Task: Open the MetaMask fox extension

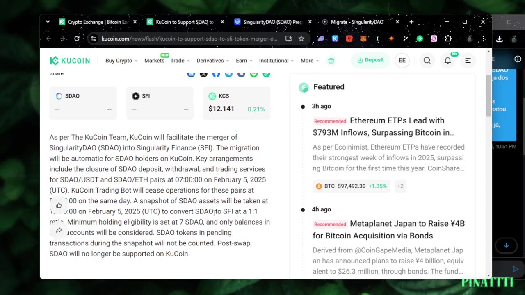Action: (x=363, y=39)
